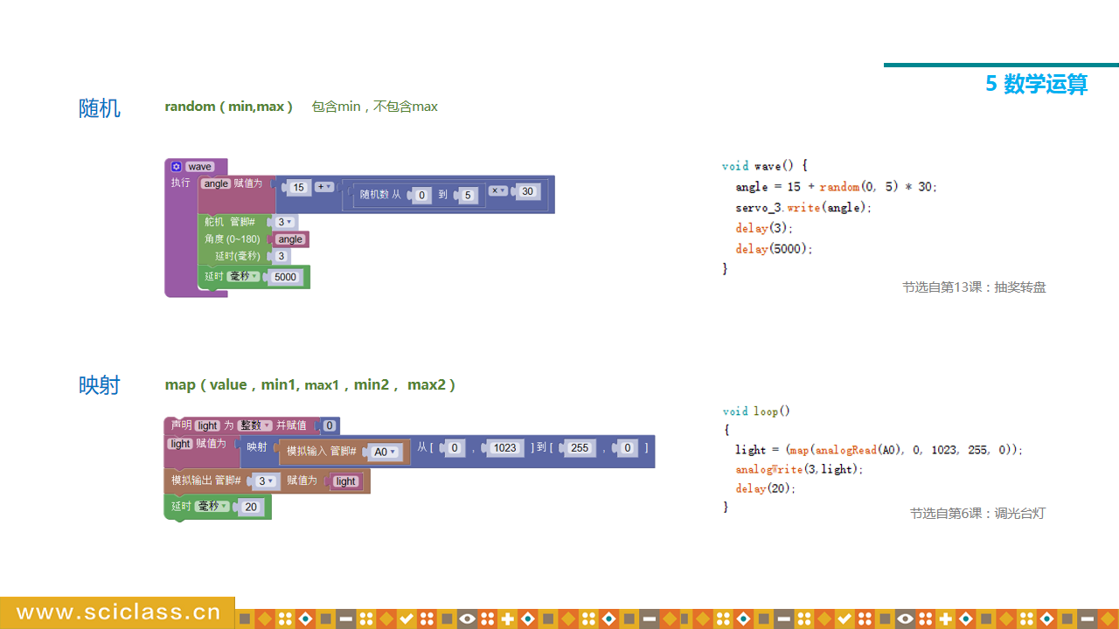Click the random ( min,max ) text
The image size is (1119, 629).
pos(228,107)
